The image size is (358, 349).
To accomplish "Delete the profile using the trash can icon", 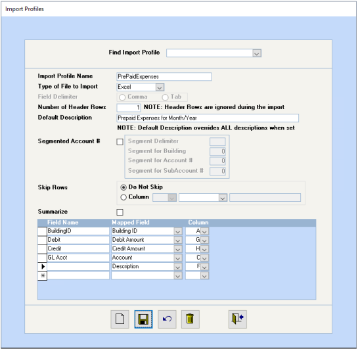I will click(x=190, y=319).
